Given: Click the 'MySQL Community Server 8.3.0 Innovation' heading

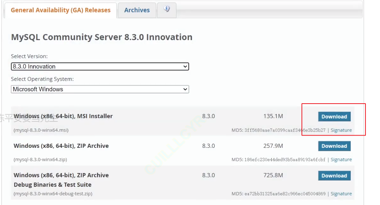Looking at the screenshot, I should (102, 37).
